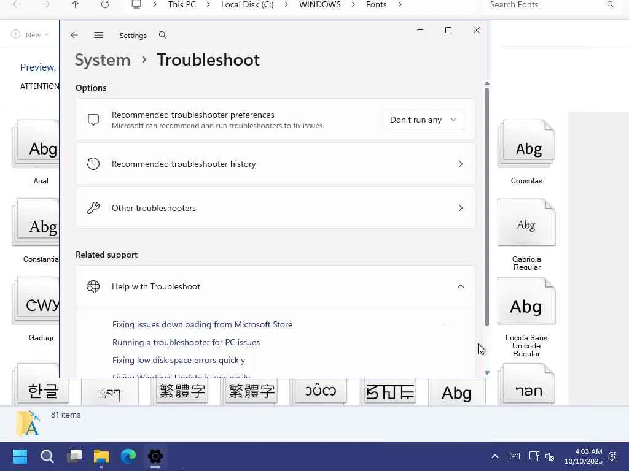Click the Settings window vertical scrollbar thumb

tap(487, 206)
